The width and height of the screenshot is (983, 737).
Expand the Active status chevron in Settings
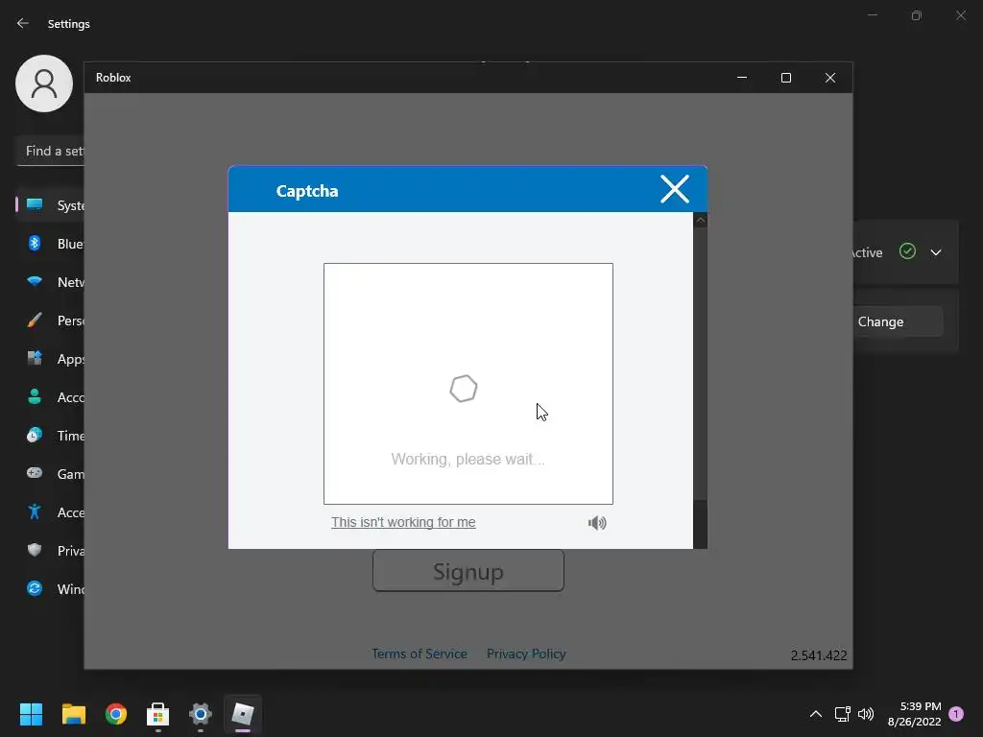pyautogui.click(x=936, y=252)
